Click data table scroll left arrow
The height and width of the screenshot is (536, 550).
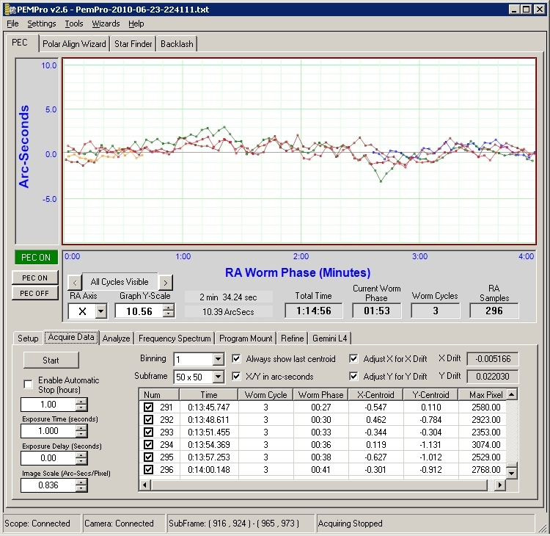pyautogui.click(x=145, y=485)
